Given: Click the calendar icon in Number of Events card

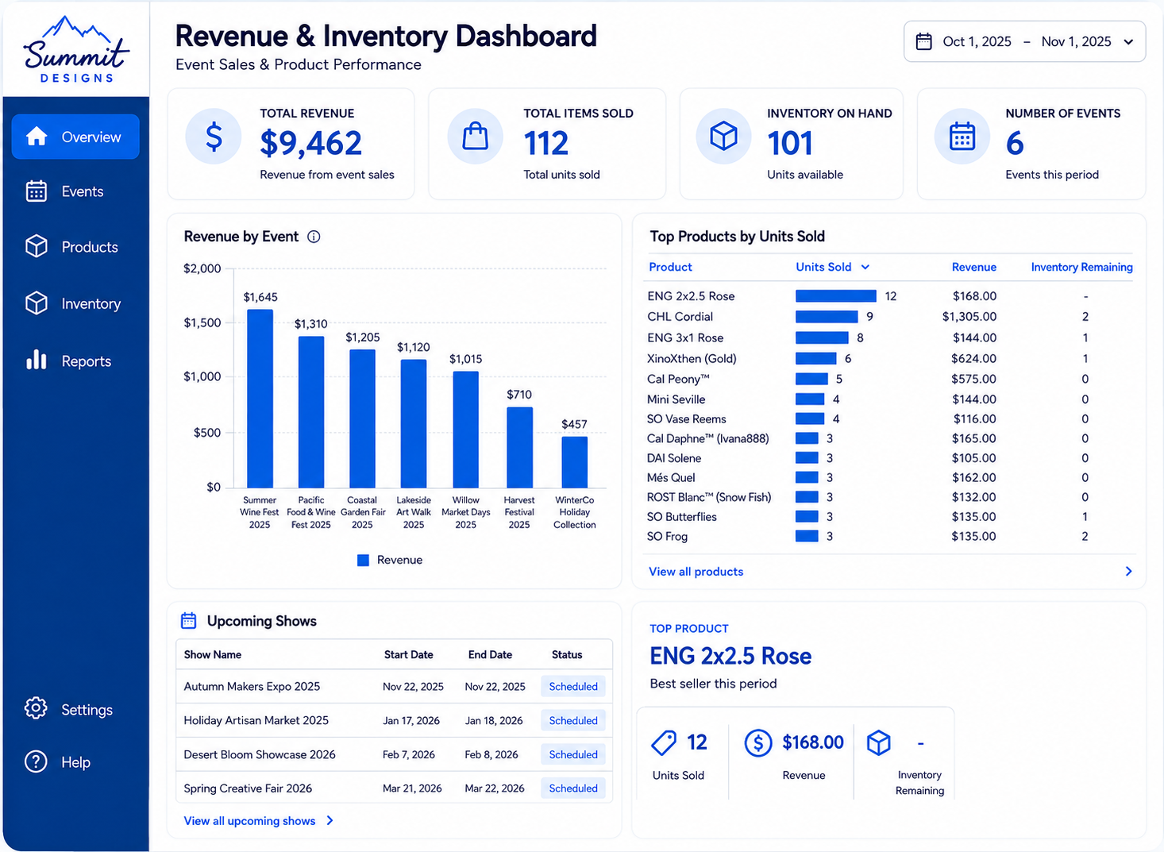Looking at the screenshot, I should coord(962,137).
